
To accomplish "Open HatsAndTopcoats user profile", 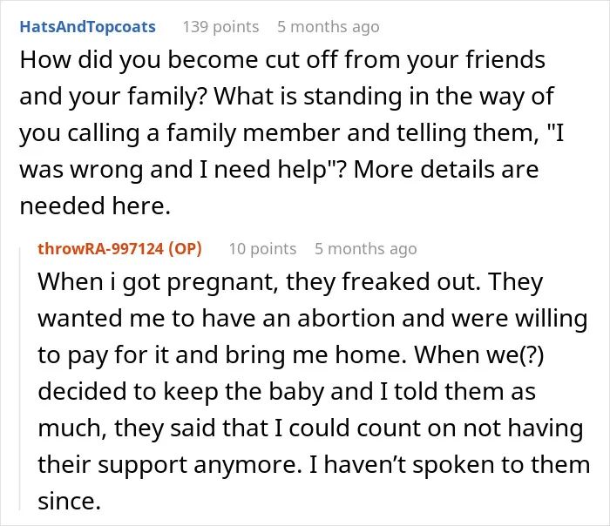I will (87, 27).
